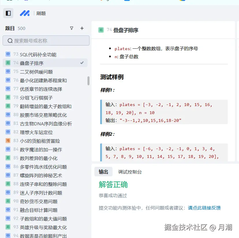Click the plus icon next to the filter
The width and height of the screenshot is (239, 238).
pyautogui.click(x=82, y=28)
